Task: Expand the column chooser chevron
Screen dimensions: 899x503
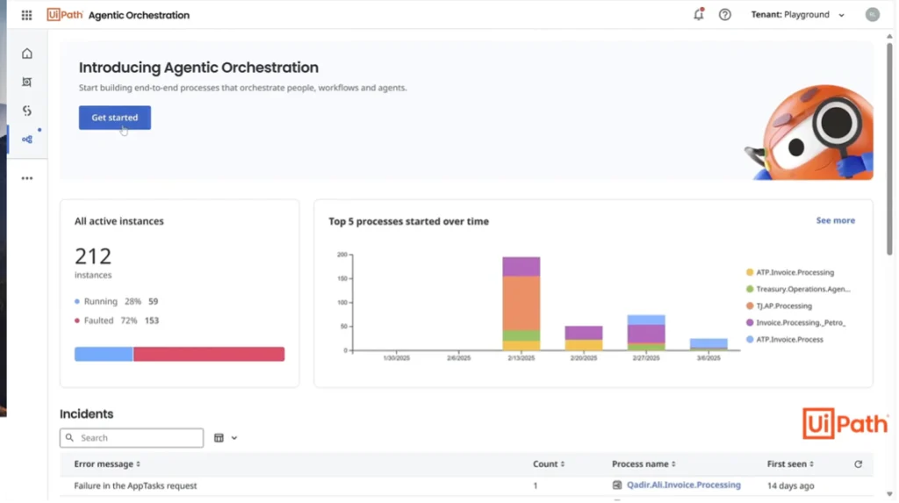Action: (x=234, y=438)
